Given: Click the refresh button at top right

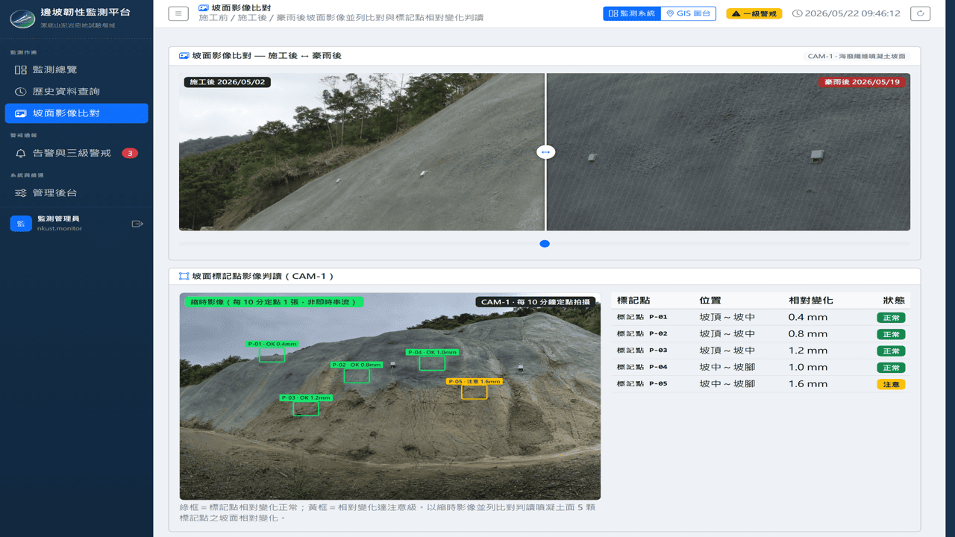Looking at the screenshot, I should [x=921, y=13].
